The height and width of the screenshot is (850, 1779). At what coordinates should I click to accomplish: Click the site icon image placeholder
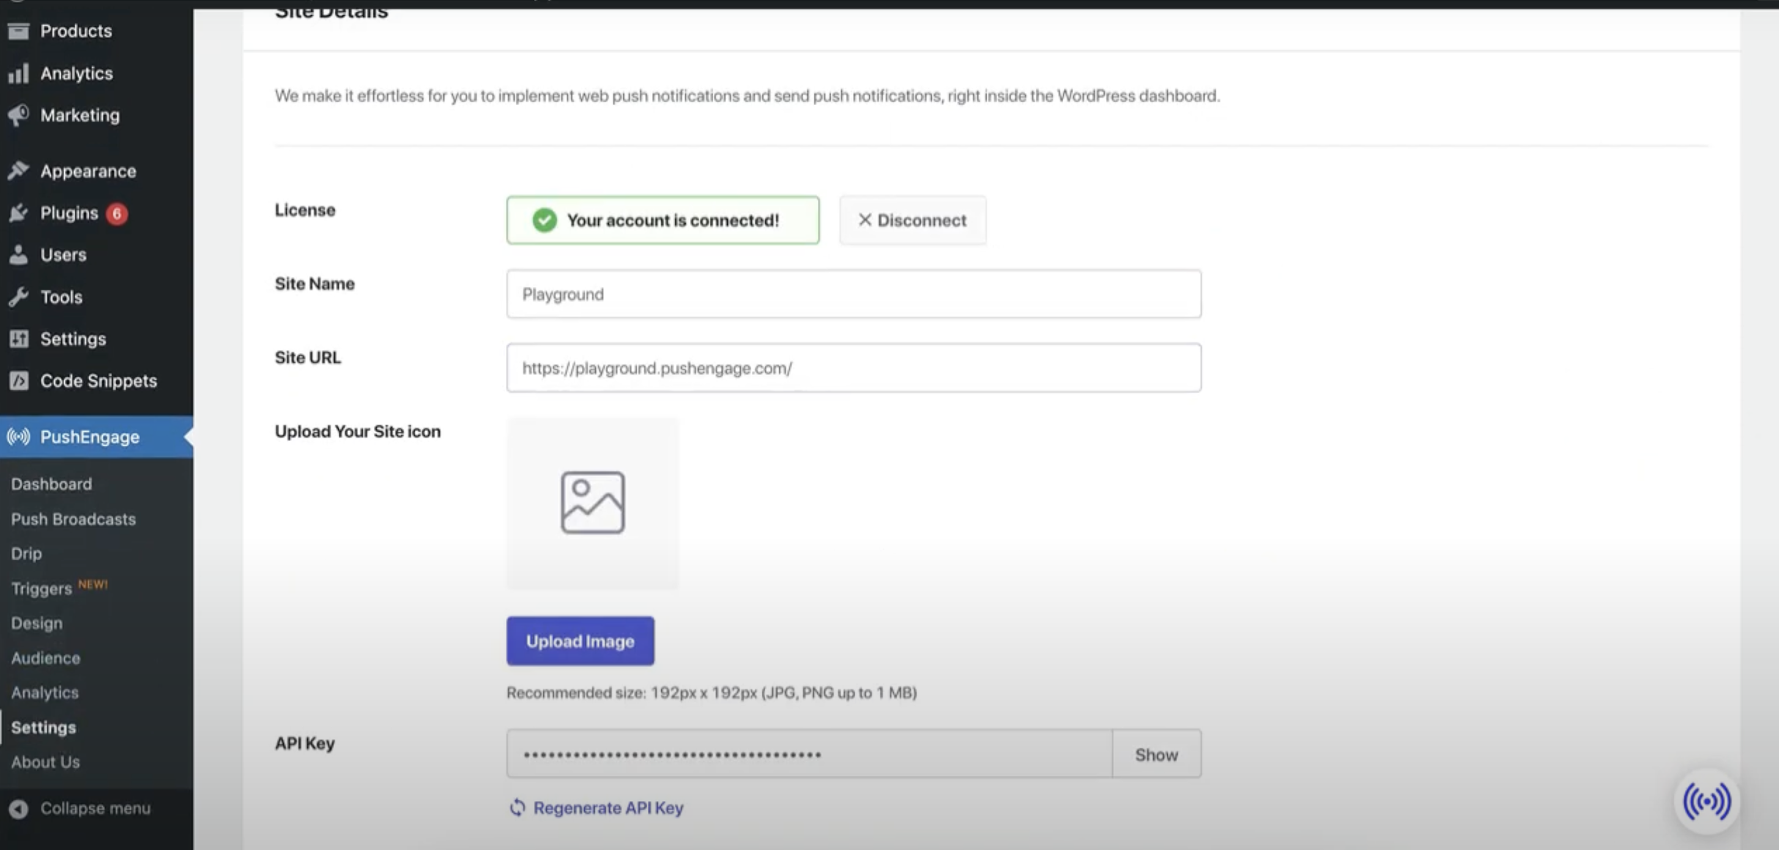(593, 503)
